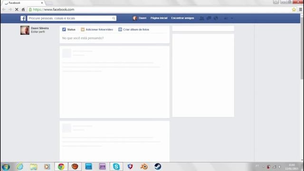Open Encontrar amigos link

182,18
